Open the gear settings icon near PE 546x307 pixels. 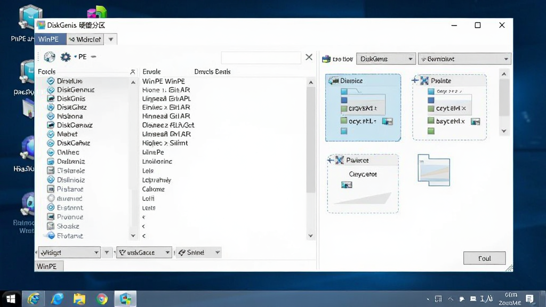[66, 56]
